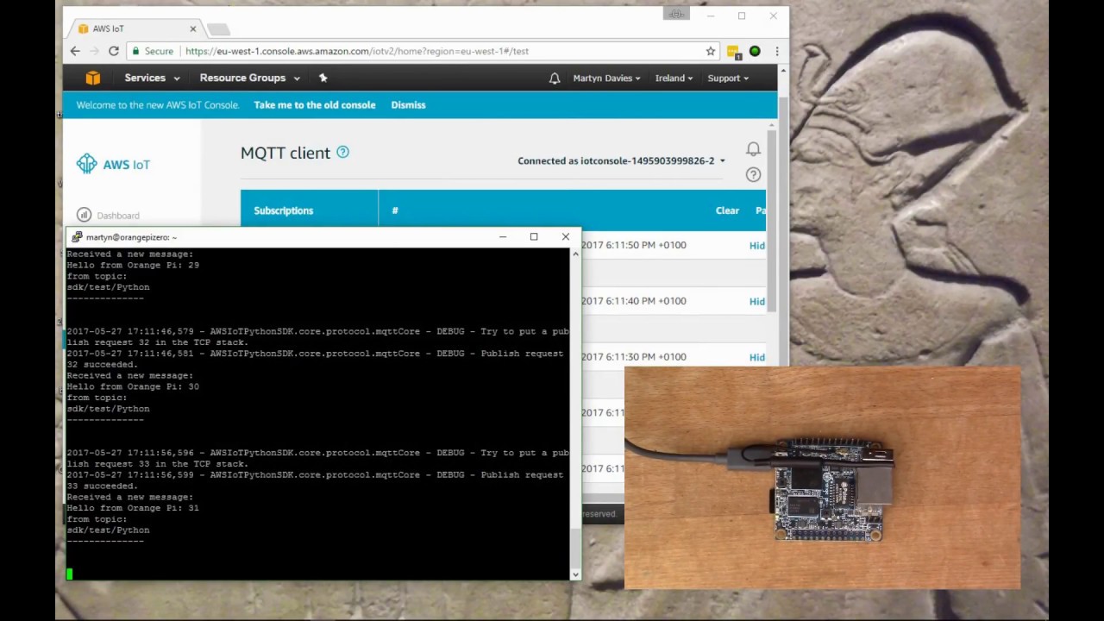Click terminal scrollbar up arrow

click(x=575, y=254)
